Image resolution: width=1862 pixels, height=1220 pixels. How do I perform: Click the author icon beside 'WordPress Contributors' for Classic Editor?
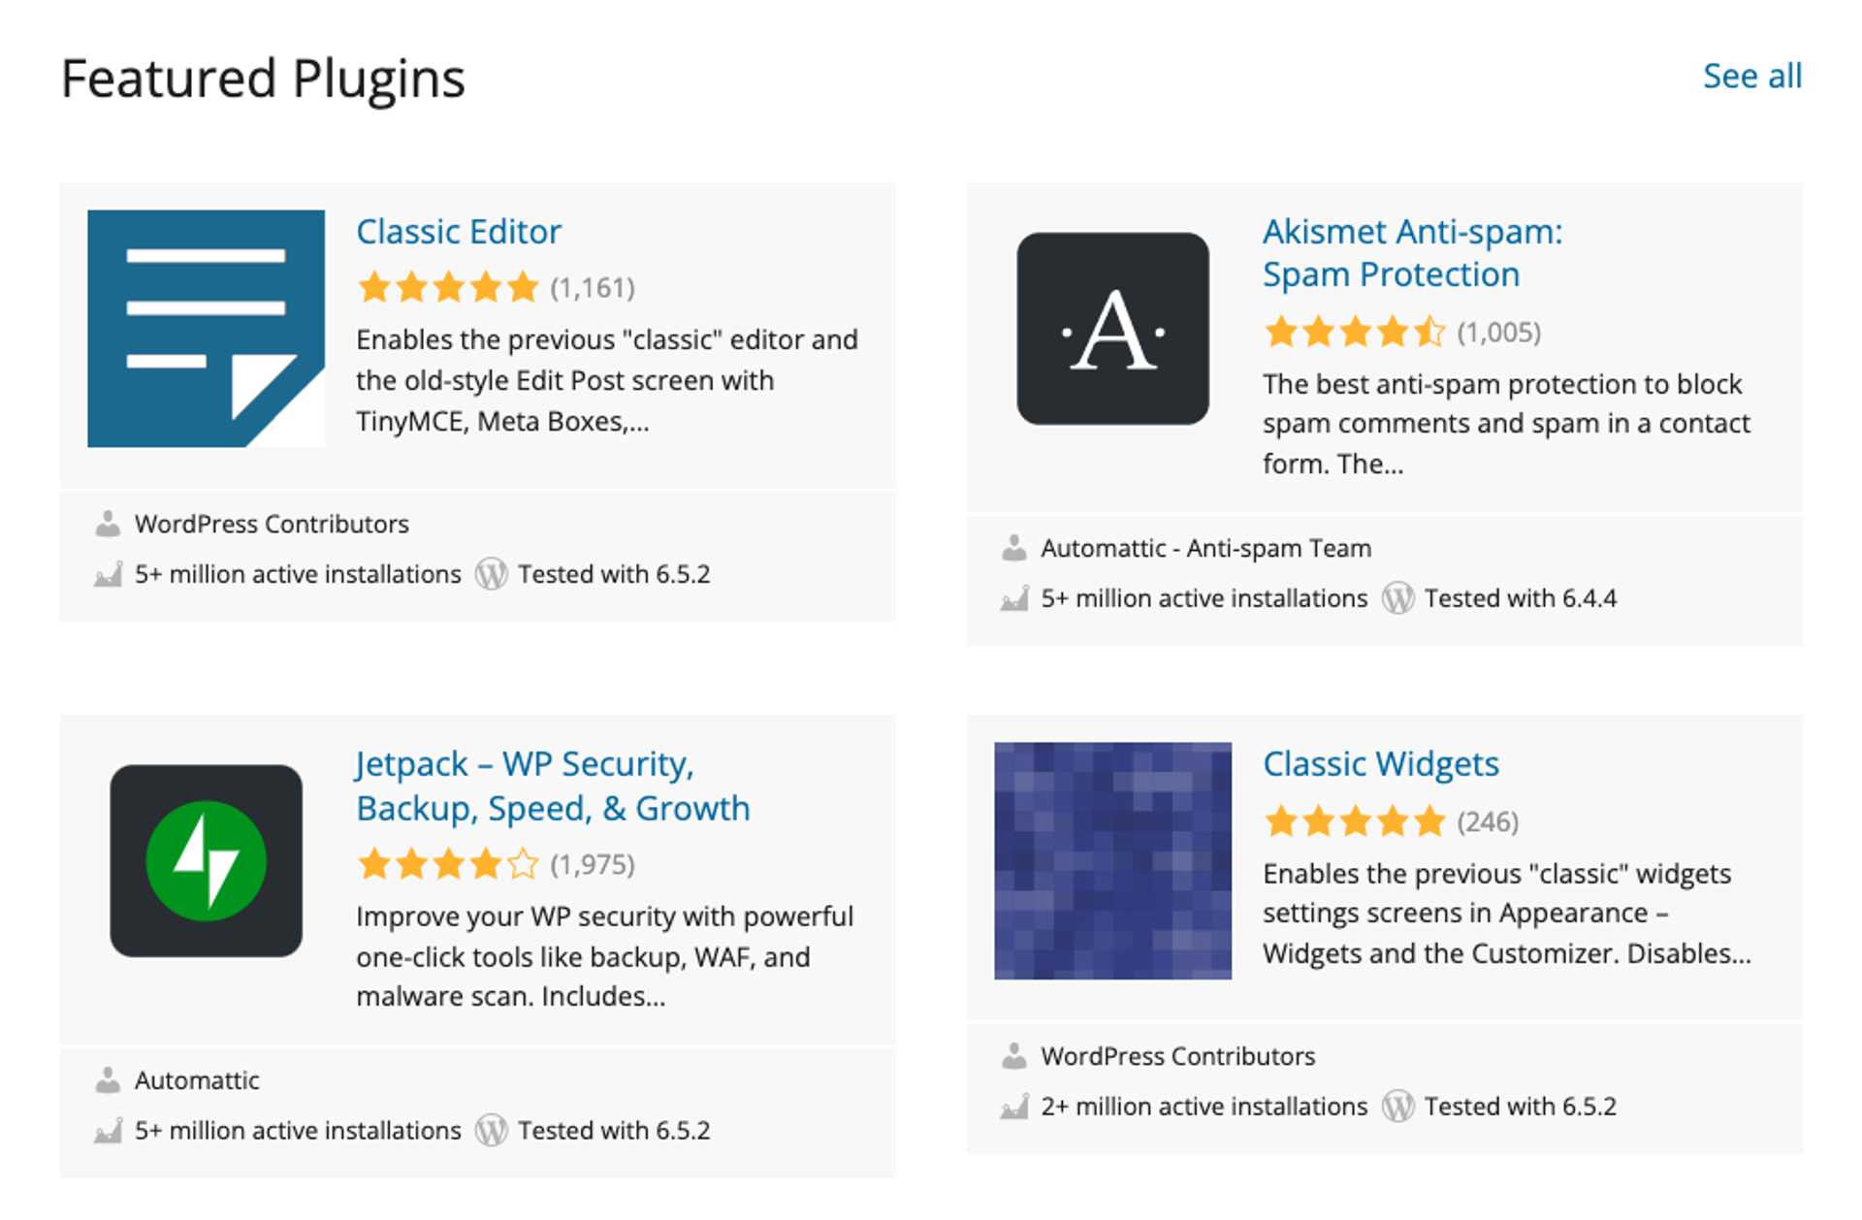pos(107,524)
